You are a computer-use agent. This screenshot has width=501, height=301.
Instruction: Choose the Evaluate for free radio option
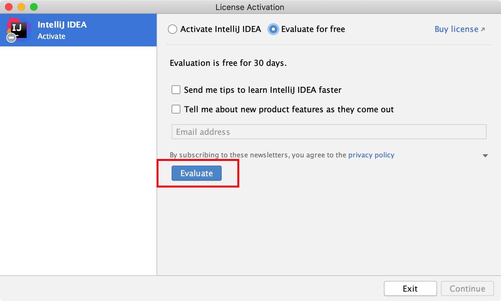coord(273,29)
